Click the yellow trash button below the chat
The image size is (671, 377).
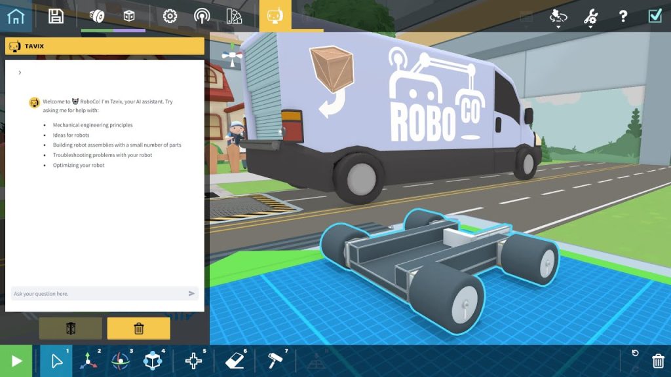[x=139, y=329]
